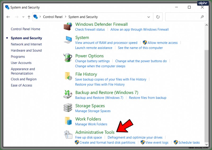Click the scrollbar up arrow
The height and width of the screenshot is (150, 212).
point(206,25)
